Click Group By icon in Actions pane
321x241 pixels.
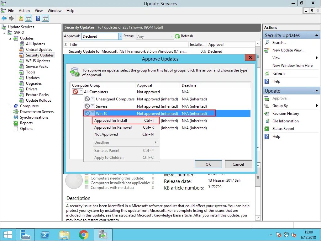tap(267, 106)
